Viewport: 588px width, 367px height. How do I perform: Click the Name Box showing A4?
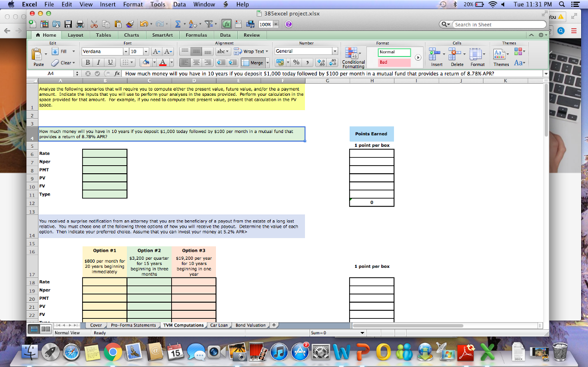coord(51,73)
